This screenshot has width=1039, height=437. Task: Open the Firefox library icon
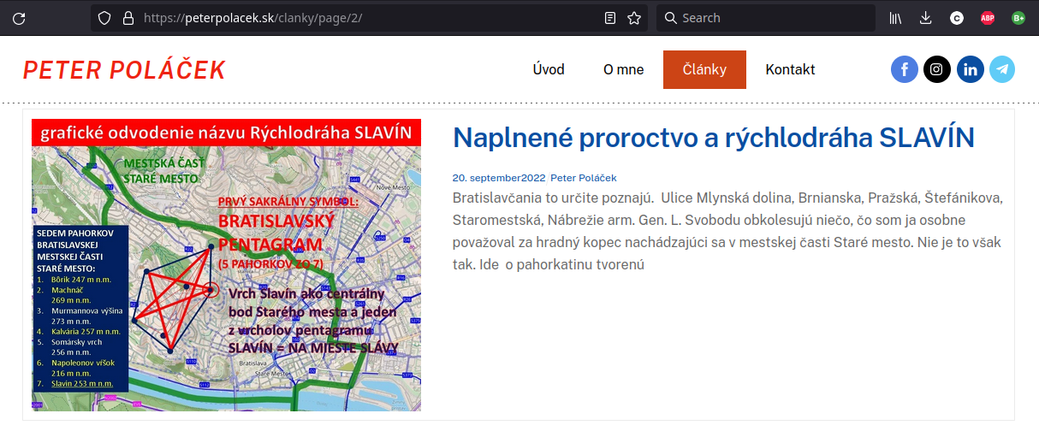(x=895, y=18)
